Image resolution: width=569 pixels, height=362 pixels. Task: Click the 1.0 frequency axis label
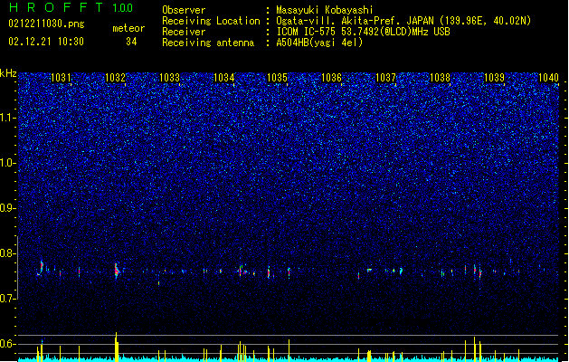point(8,163)
